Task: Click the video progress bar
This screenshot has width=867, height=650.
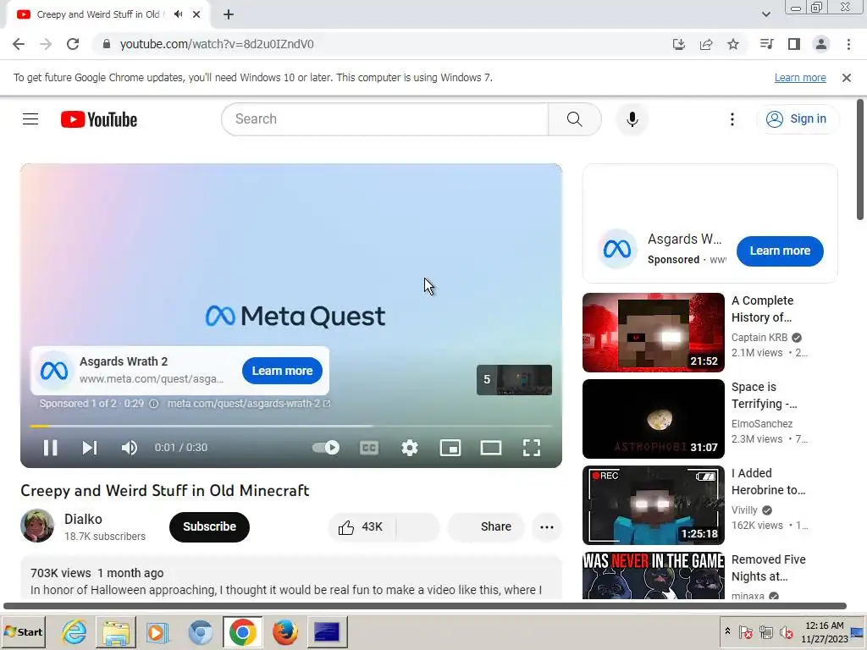Action: [x=291, y=427]
